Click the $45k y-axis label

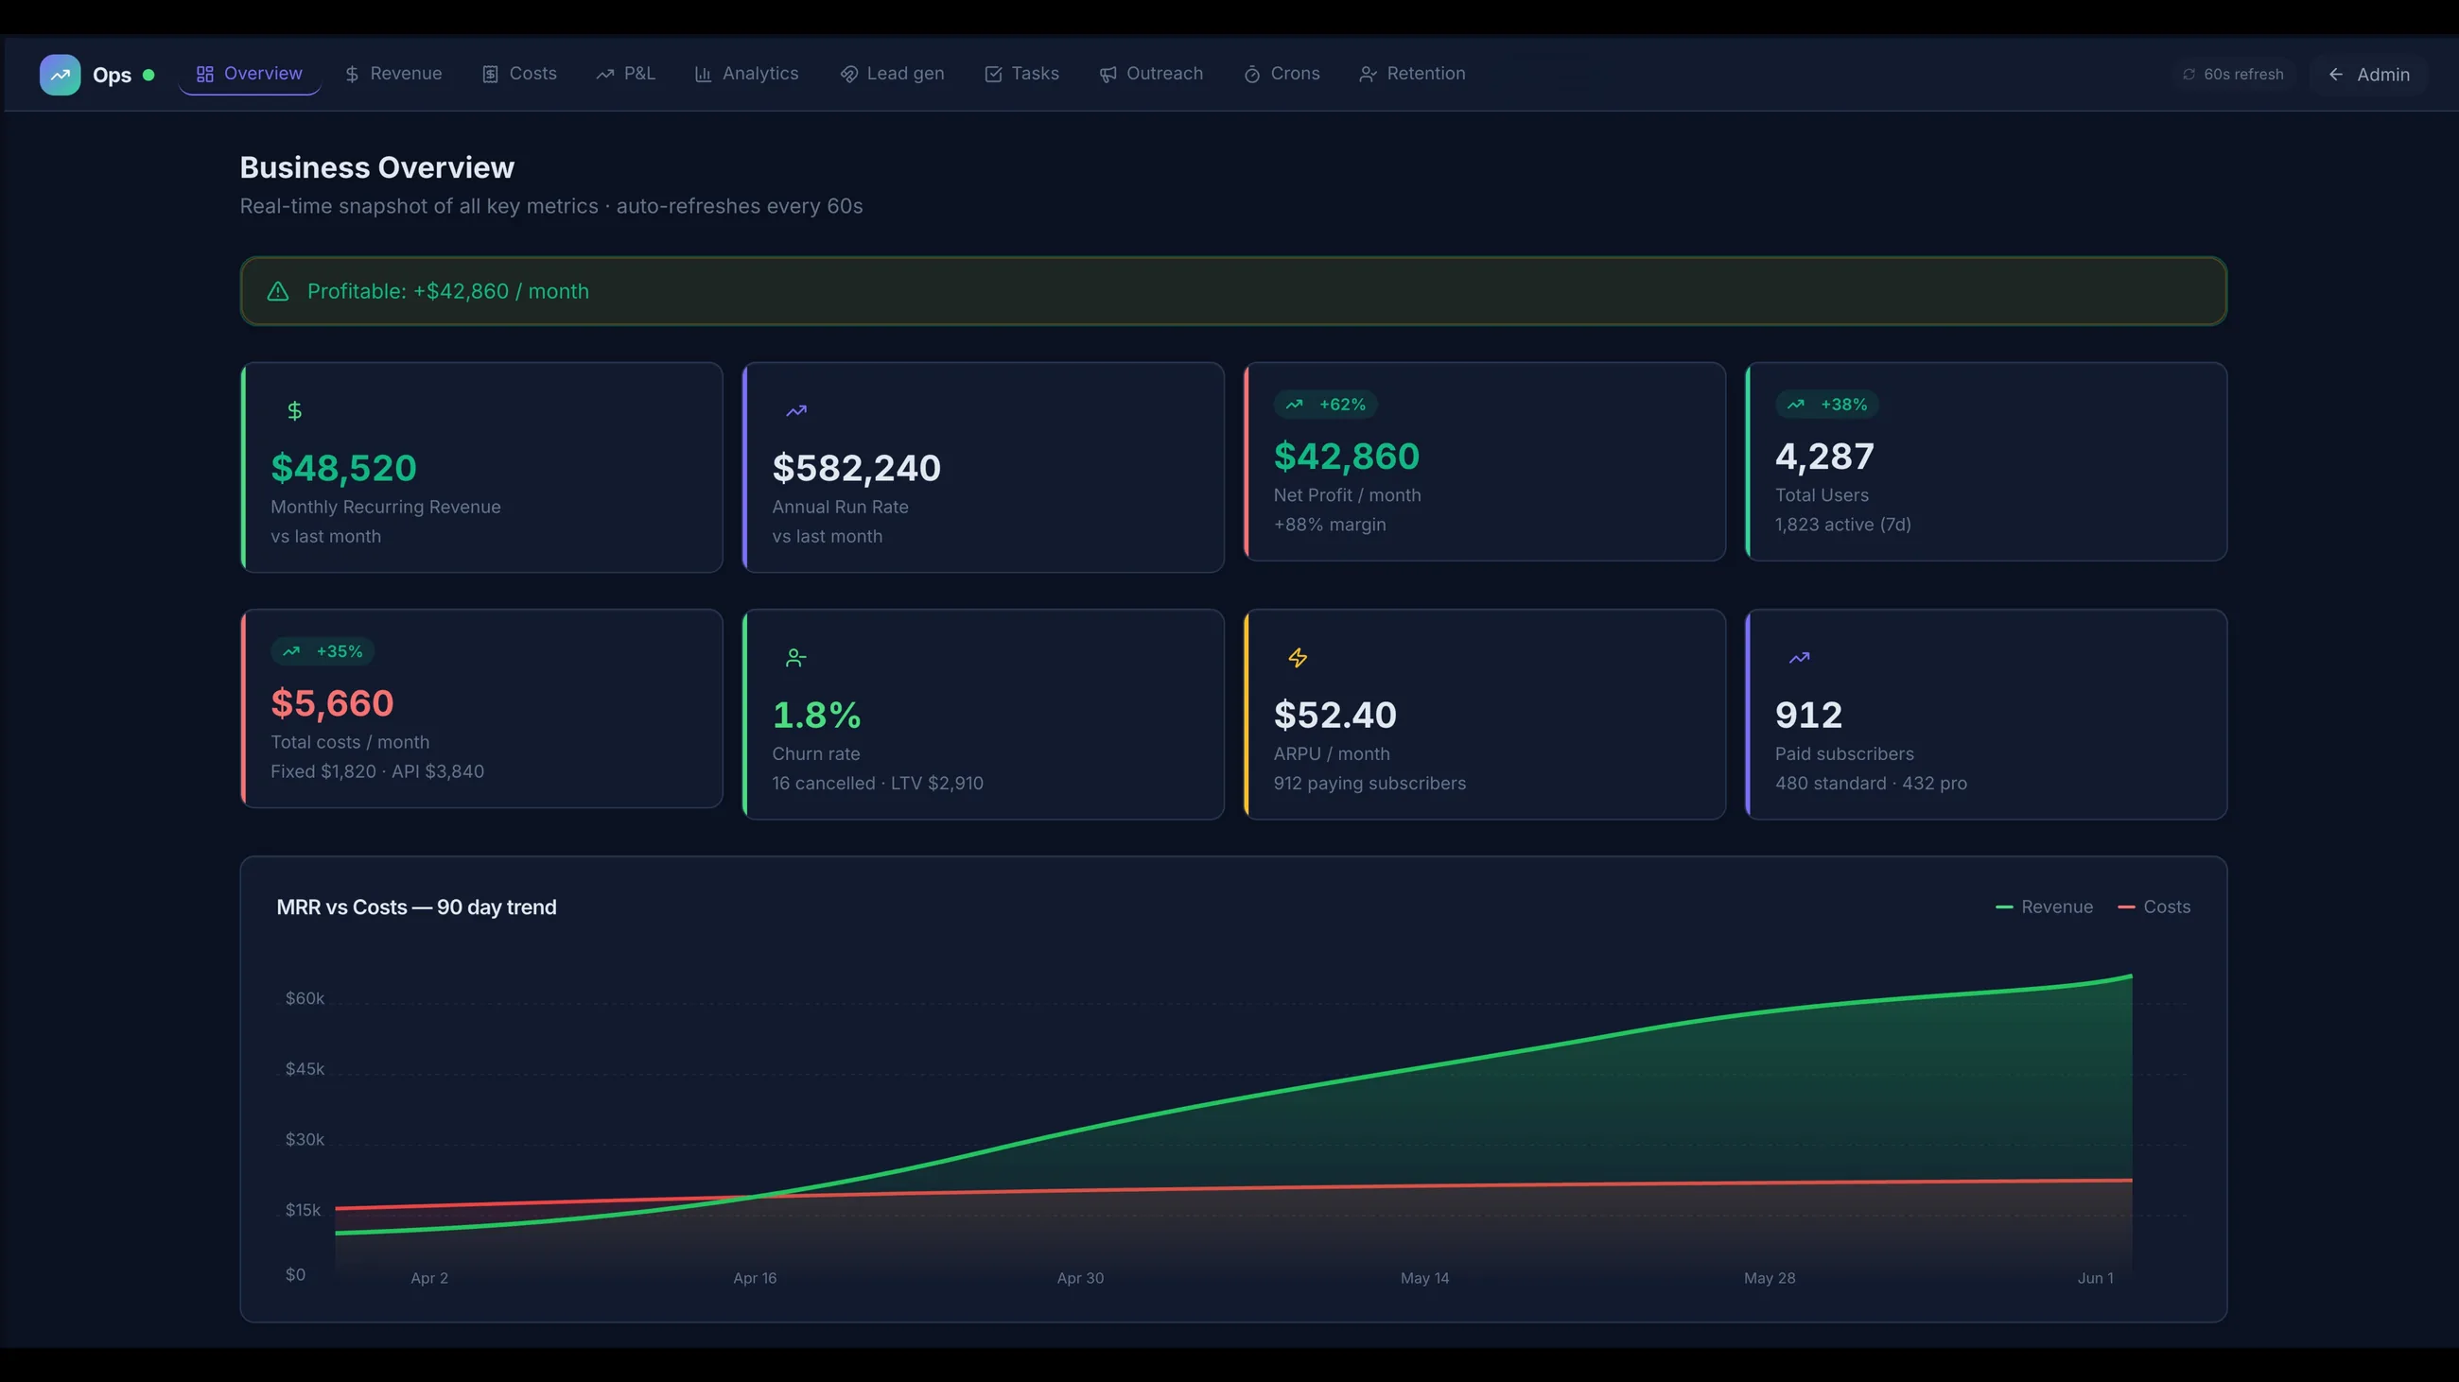pyautogui.click(x=305, y=1069)
